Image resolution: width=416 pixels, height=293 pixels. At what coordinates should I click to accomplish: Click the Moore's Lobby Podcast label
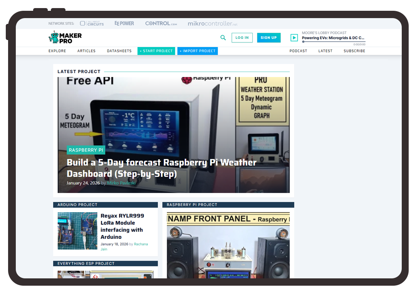coord(324,33)
